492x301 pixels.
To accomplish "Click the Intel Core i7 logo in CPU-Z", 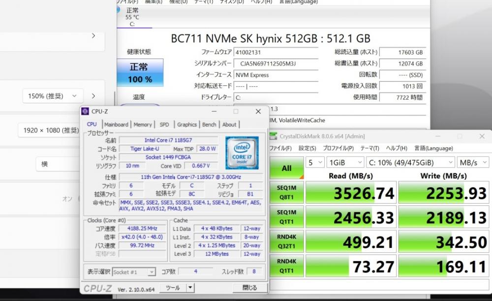I will coord(242,153).
